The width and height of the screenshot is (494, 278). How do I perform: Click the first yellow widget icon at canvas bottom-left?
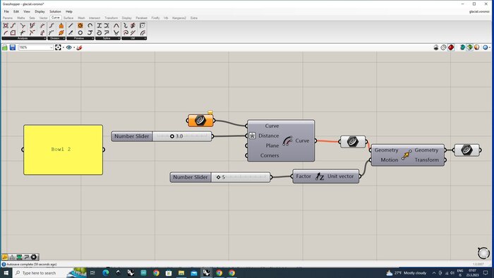pyautogui.click(x=5, y=257)
